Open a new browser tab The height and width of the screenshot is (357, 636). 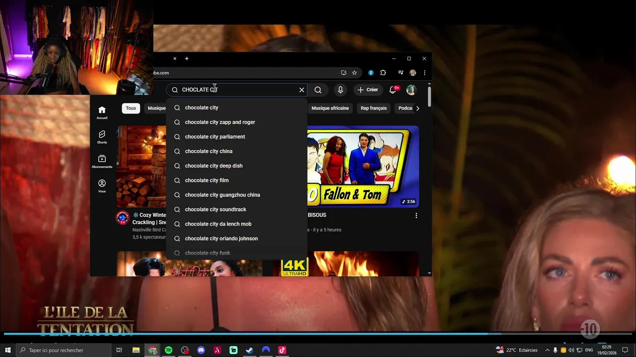pyautogui.click(x=187, y=59)
